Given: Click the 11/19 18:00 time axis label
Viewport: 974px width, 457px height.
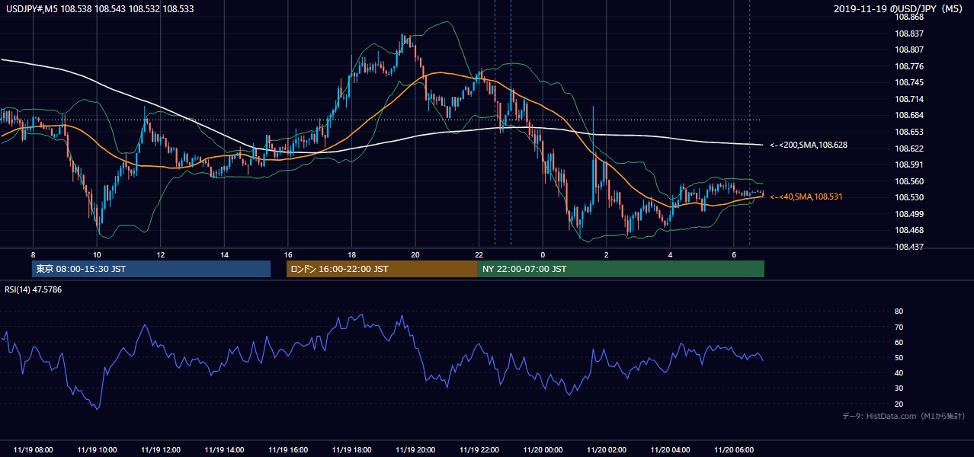Looking at the screenshot, I should (x=352, y=450).
